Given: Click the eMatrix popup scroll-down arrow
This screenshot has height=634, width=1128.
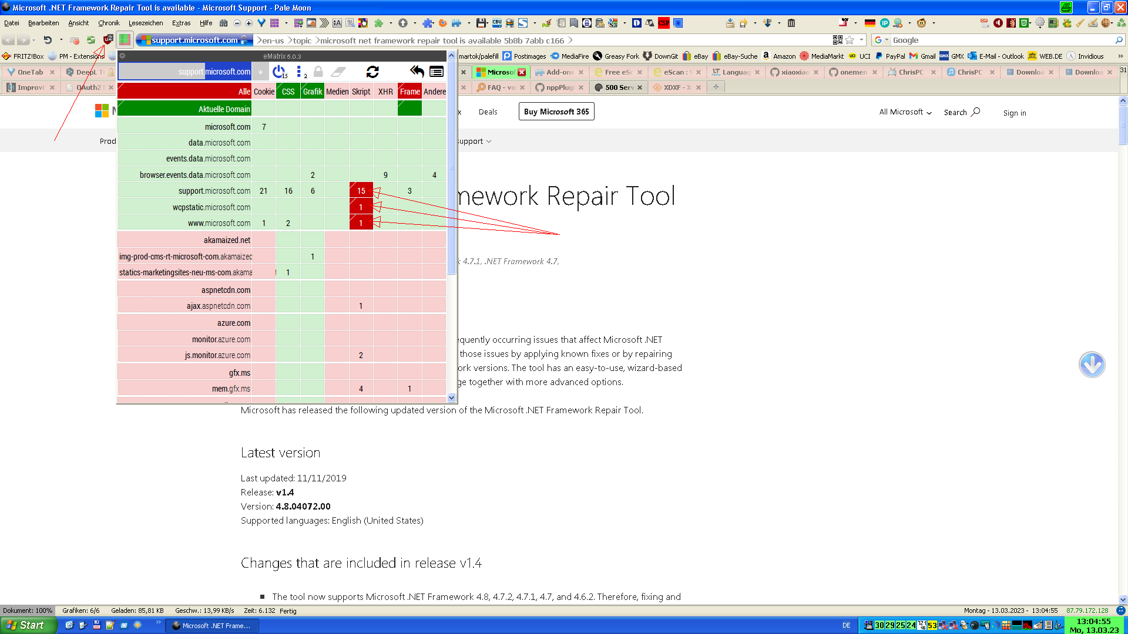Looking at the screenshot, I should (x=452, y=397).
